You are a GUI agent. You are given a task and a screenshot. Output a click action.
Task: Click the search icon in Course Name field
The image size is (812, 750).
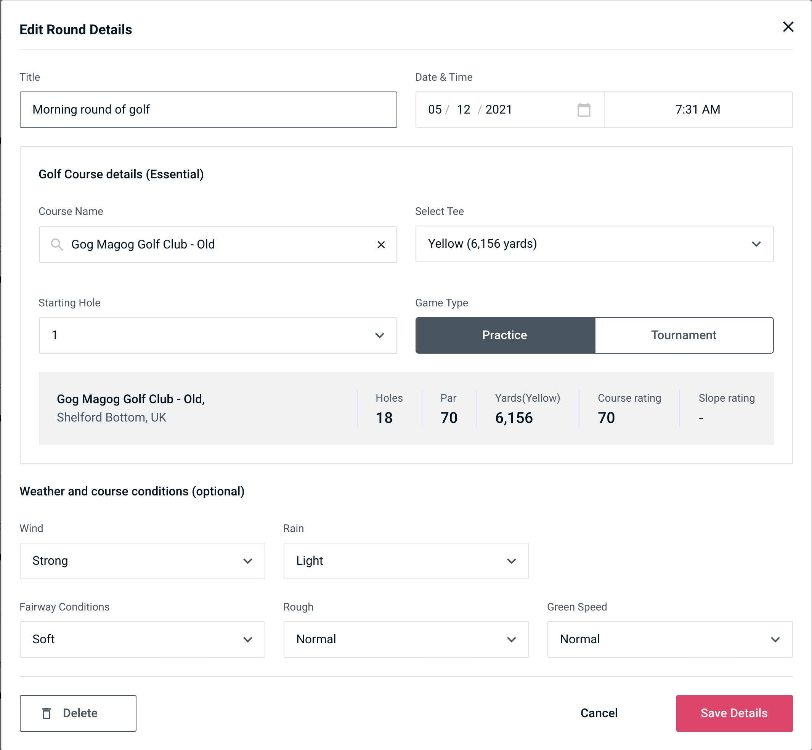click(x=56, y=245)
